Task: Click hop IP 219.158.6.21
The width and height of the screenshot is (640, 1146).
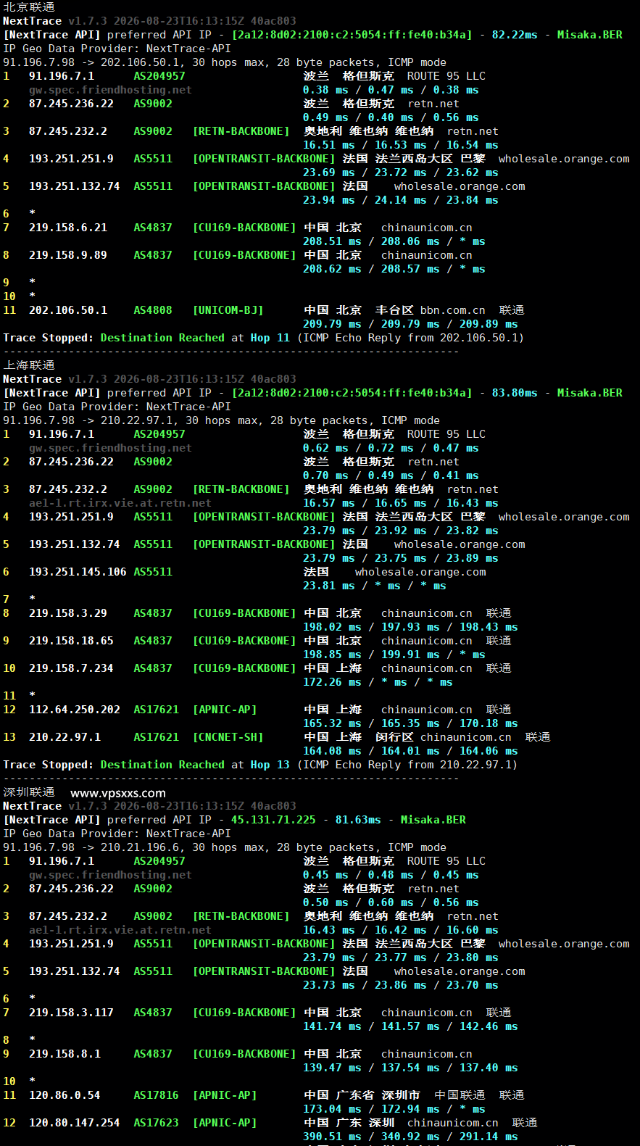Action: click(68, 228)
